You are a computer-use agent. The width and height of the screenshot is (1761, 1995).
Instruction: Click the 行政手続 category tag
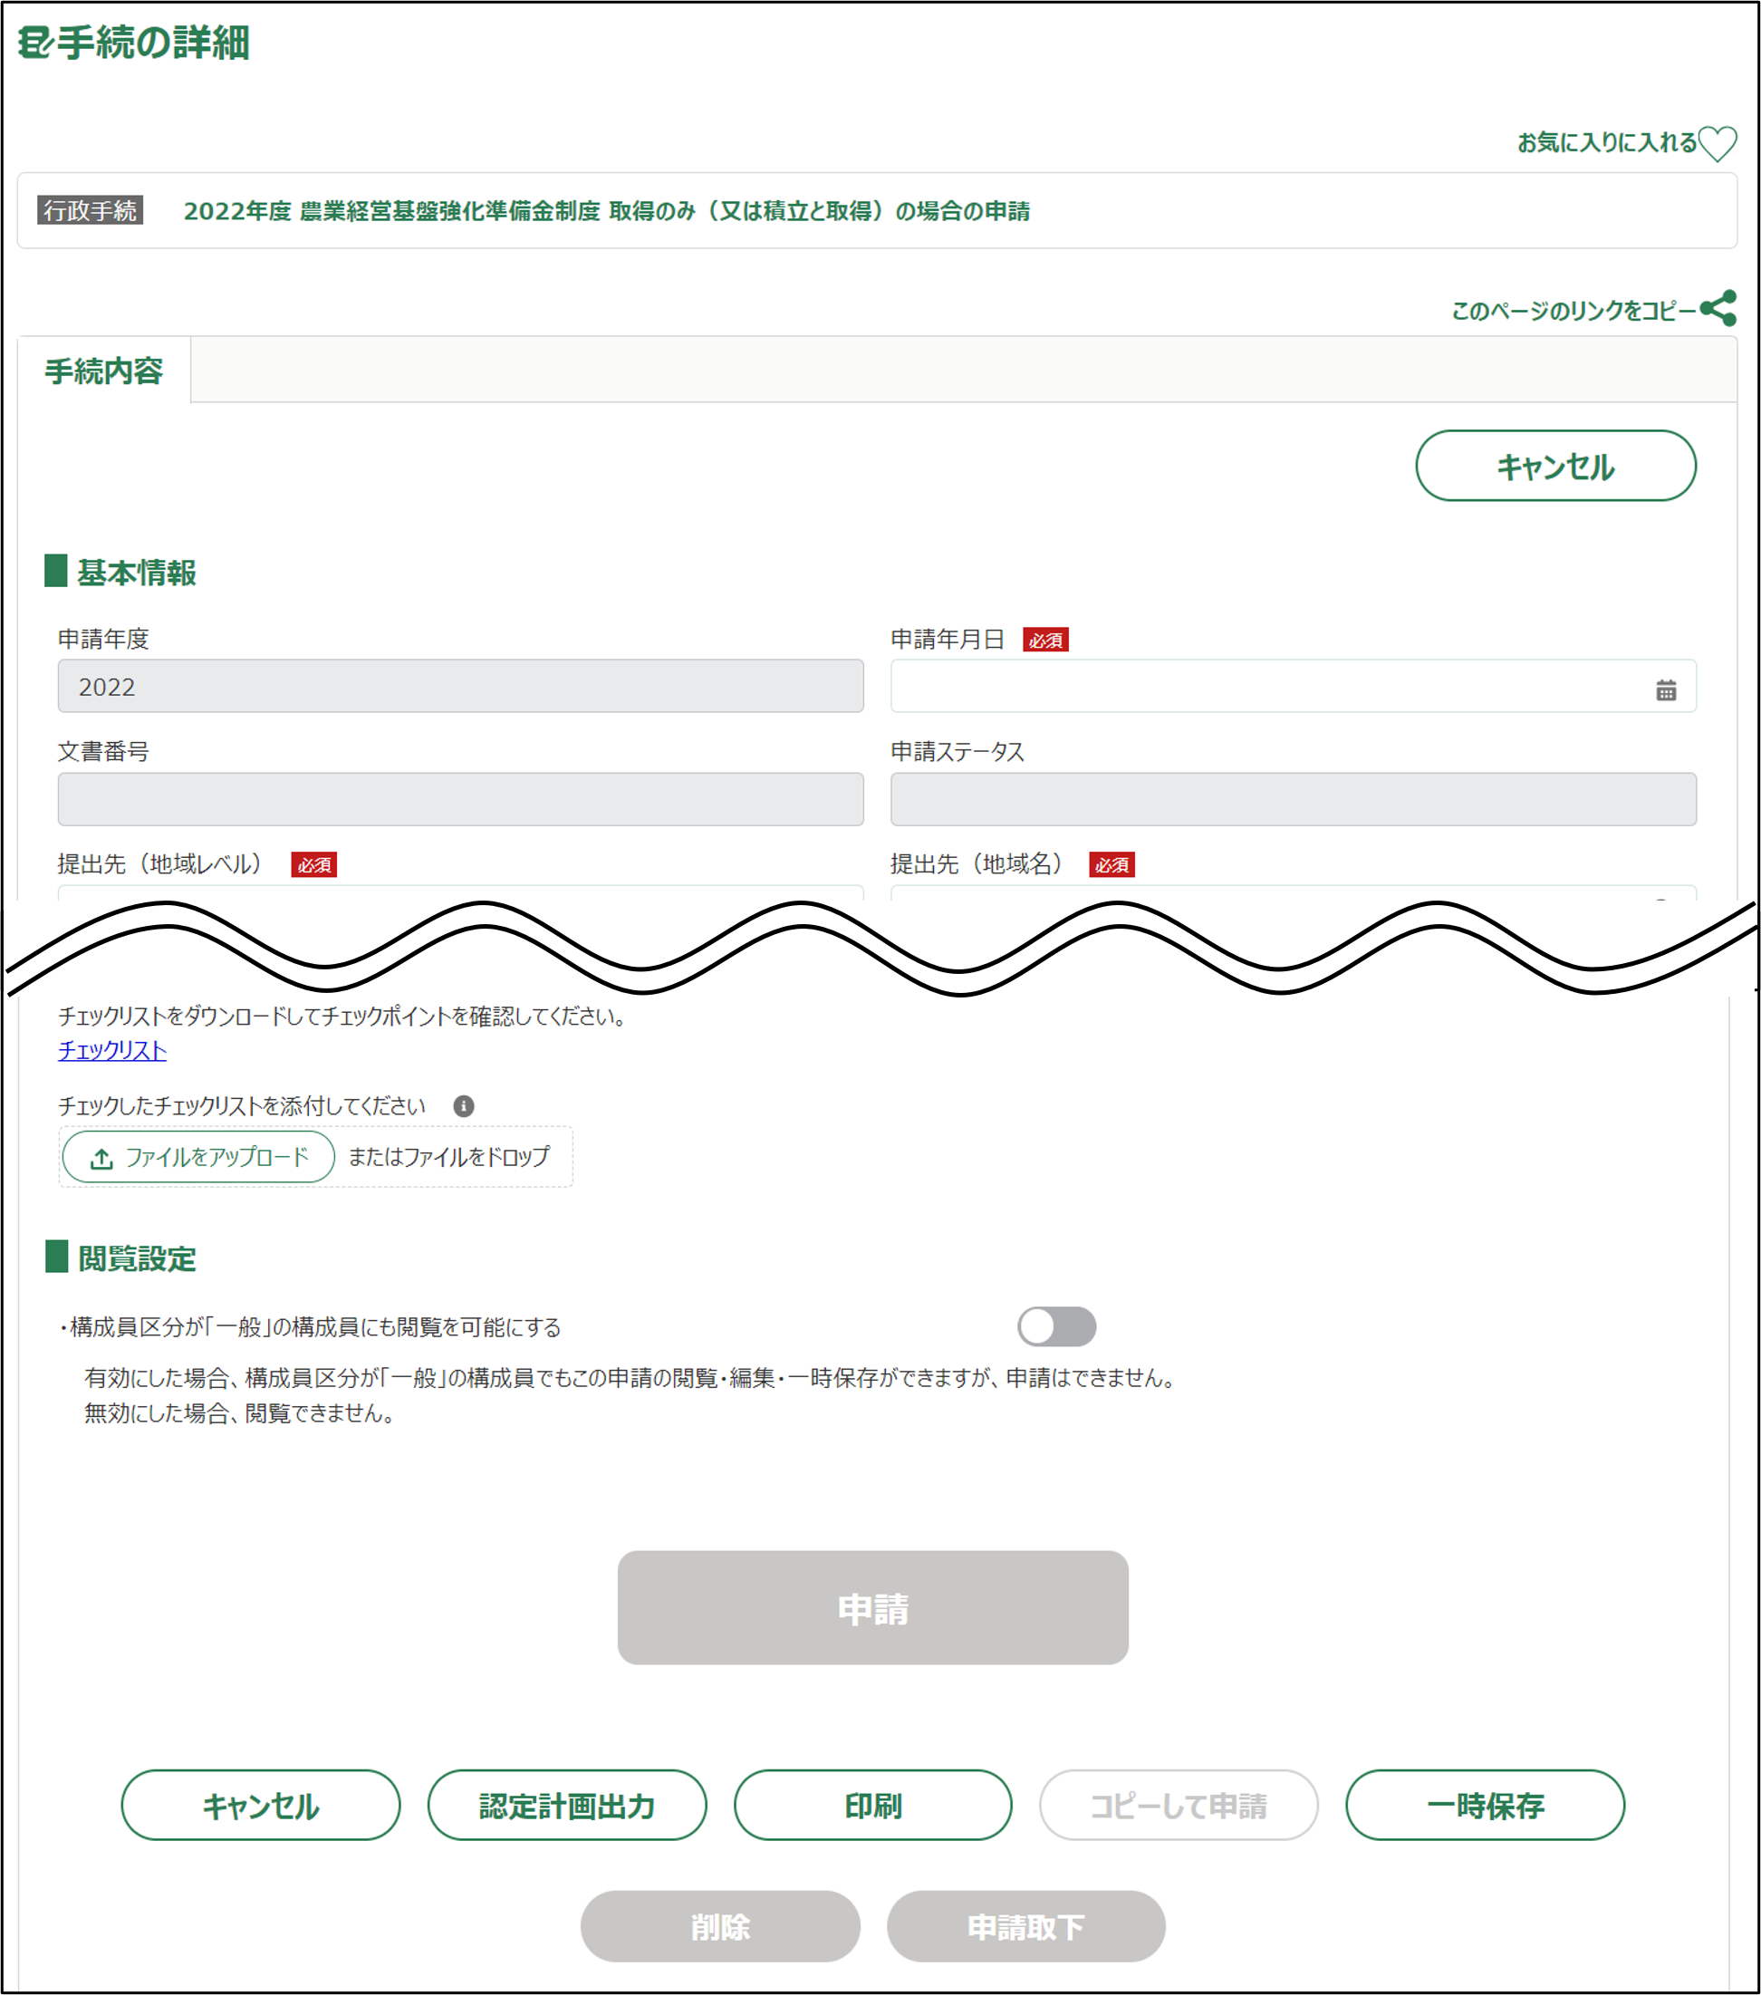click(90, 211)
